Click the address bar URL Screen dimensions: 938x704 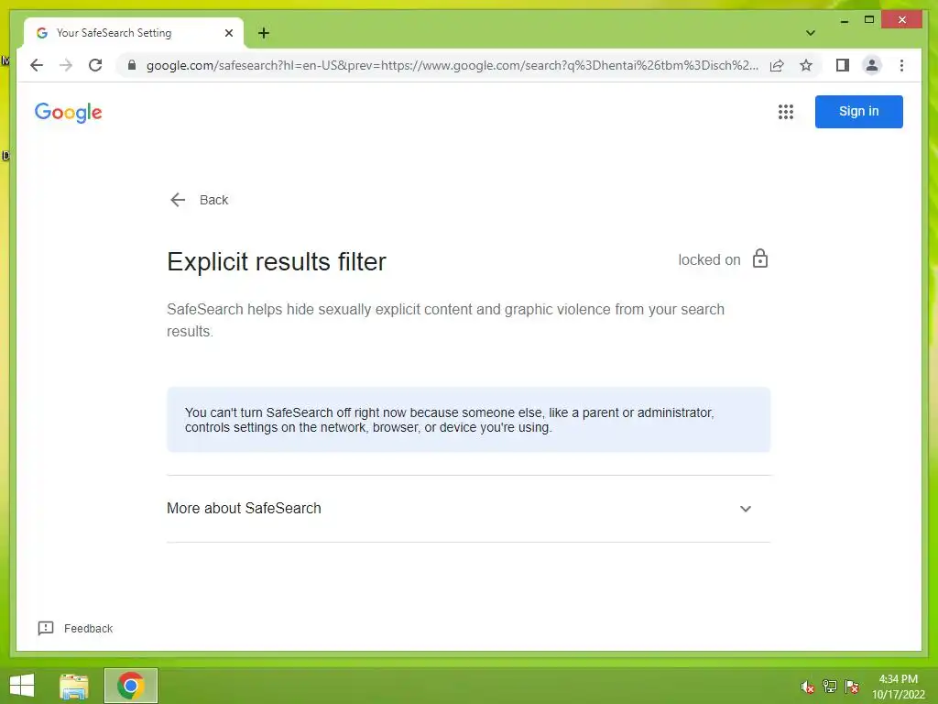point(452,65)
